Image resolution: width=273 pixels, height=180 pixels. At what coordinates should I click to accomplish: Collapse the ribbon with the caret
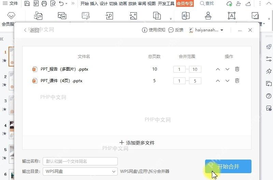point(269,3)
